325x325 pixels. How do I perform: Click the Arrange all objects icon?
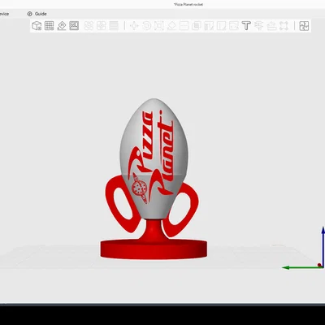pyautogui.click(x=74, y=26)
